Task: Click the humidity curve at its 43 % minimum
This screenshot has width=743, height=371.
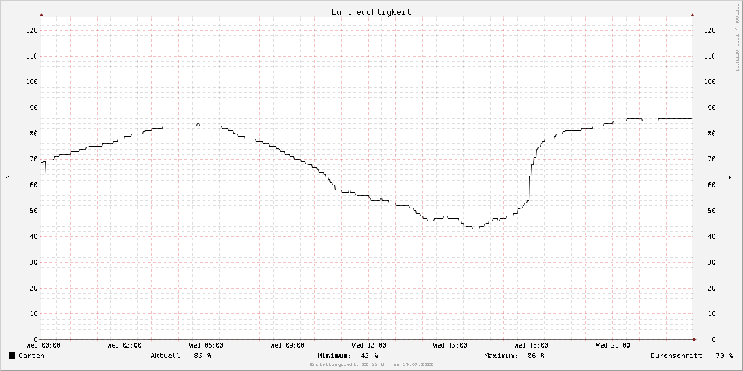Action: coord(475,229)
